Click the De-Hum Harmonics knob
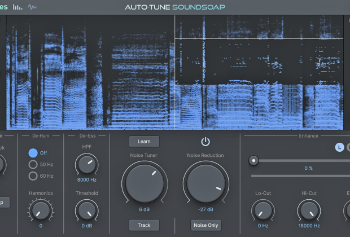 pos(41,211)
